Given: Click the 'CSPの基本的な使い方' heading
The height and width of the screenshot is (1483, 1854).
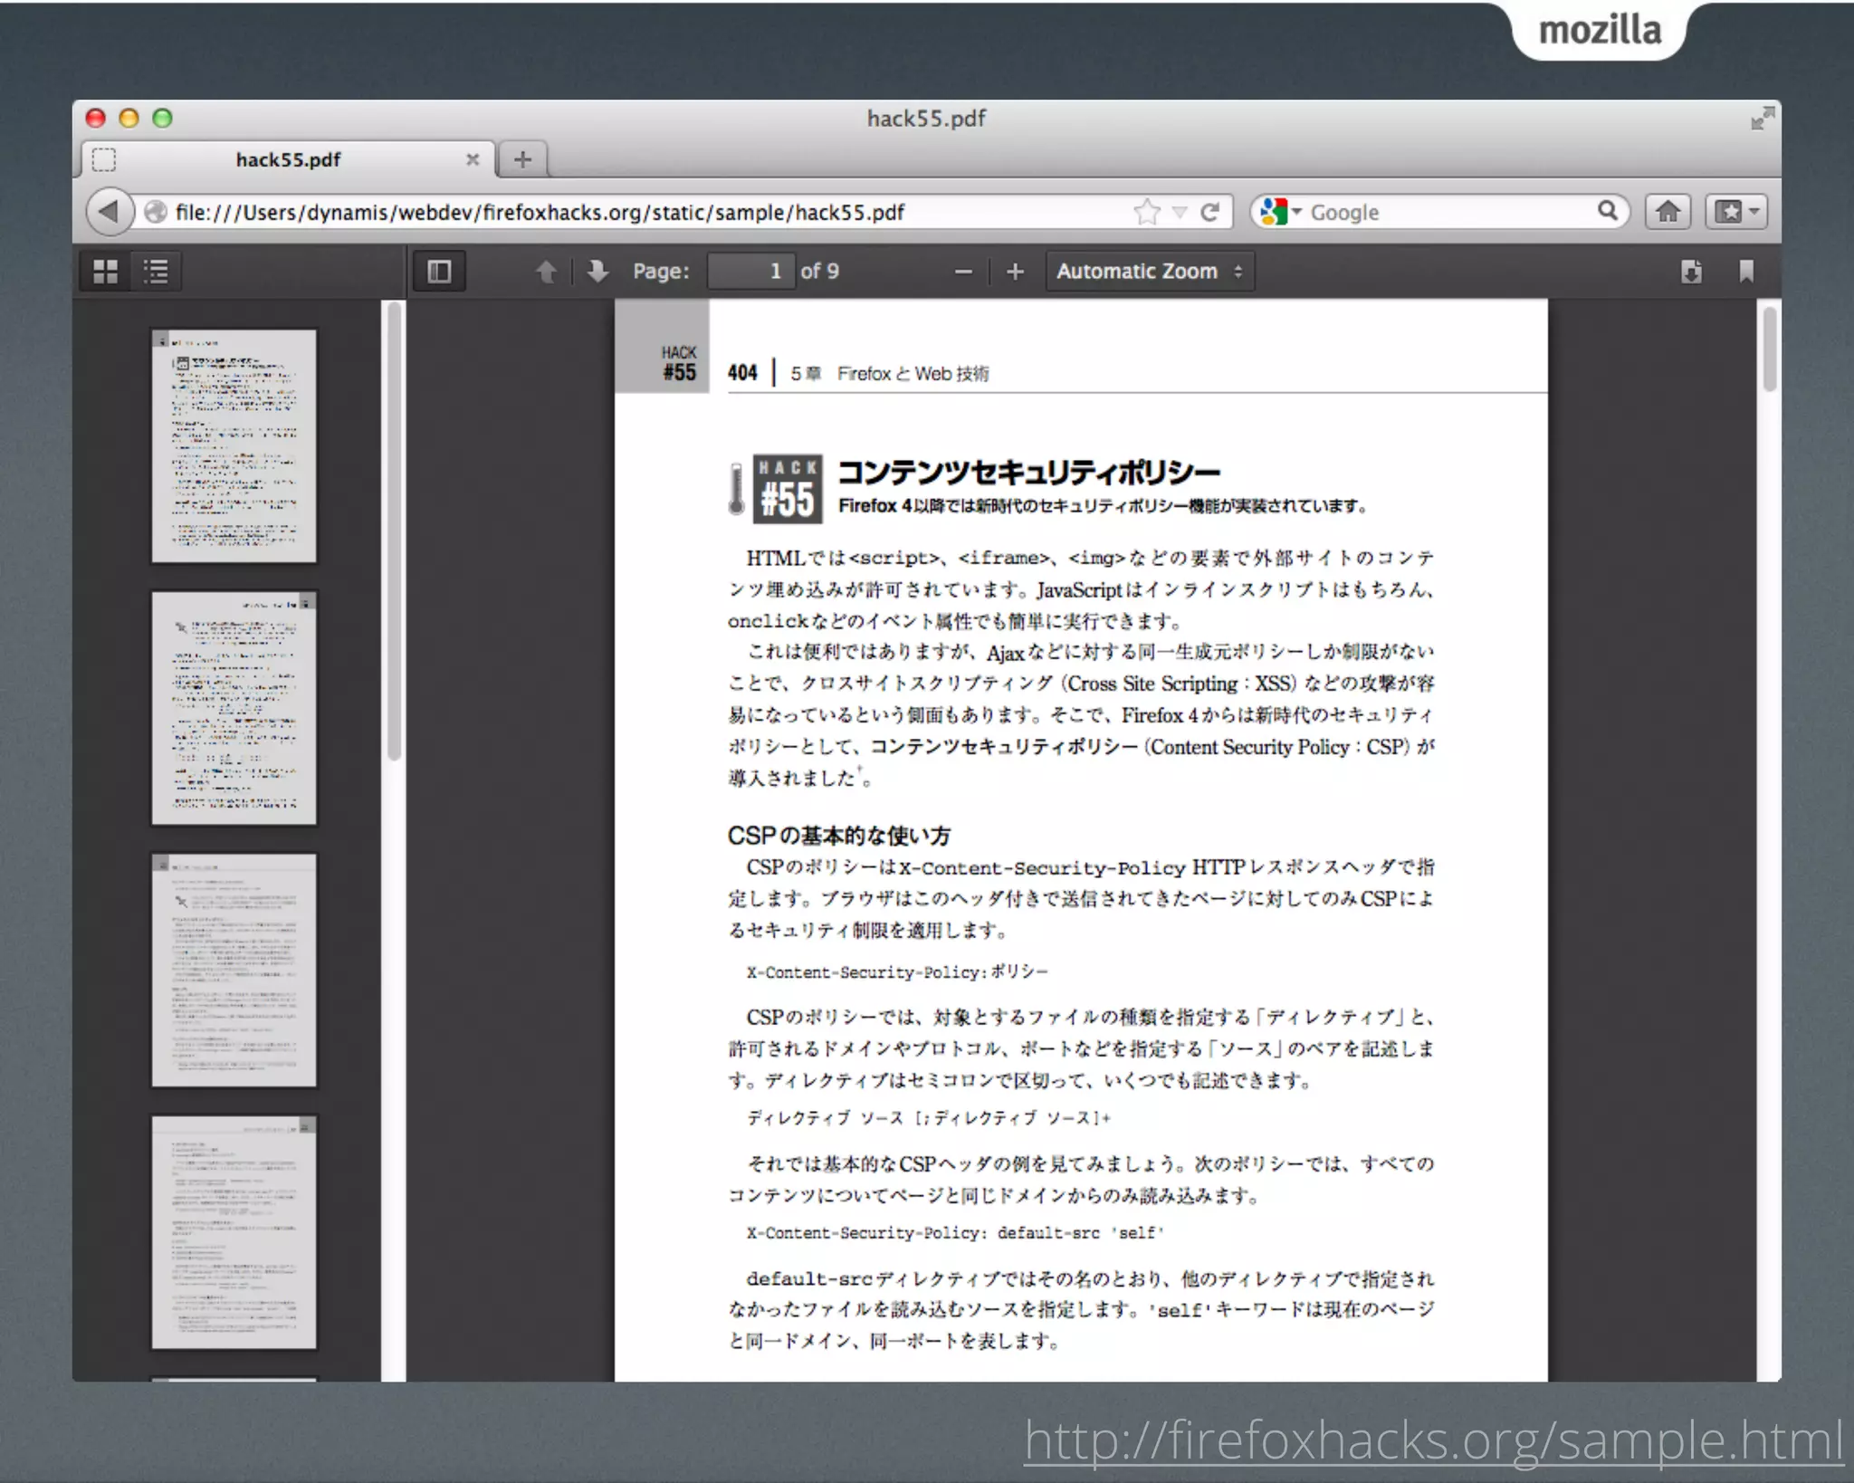Looking at the screenshot, I should [x=838, y=835].
